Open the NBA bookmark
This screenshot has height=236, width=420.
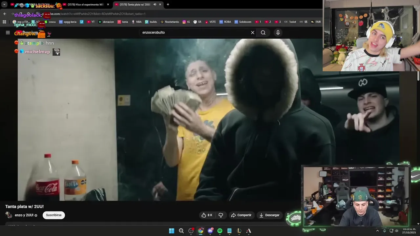click(137, 22)
